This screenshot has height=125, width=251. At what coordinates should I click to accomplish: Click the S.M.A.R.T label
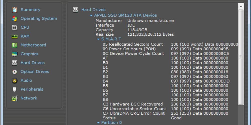pos(111,39)
